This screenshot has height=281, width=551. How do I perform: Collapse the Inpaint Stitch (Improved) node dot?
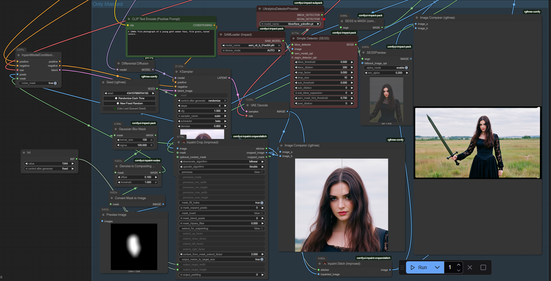tap(320, 264)
